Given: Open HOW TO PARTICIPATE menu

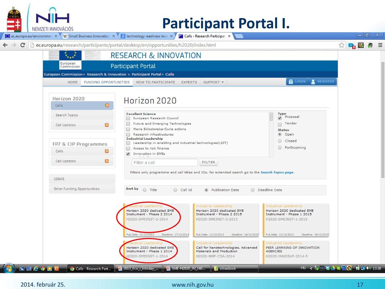Looking at the screenshot, I should tap(156, 82).
